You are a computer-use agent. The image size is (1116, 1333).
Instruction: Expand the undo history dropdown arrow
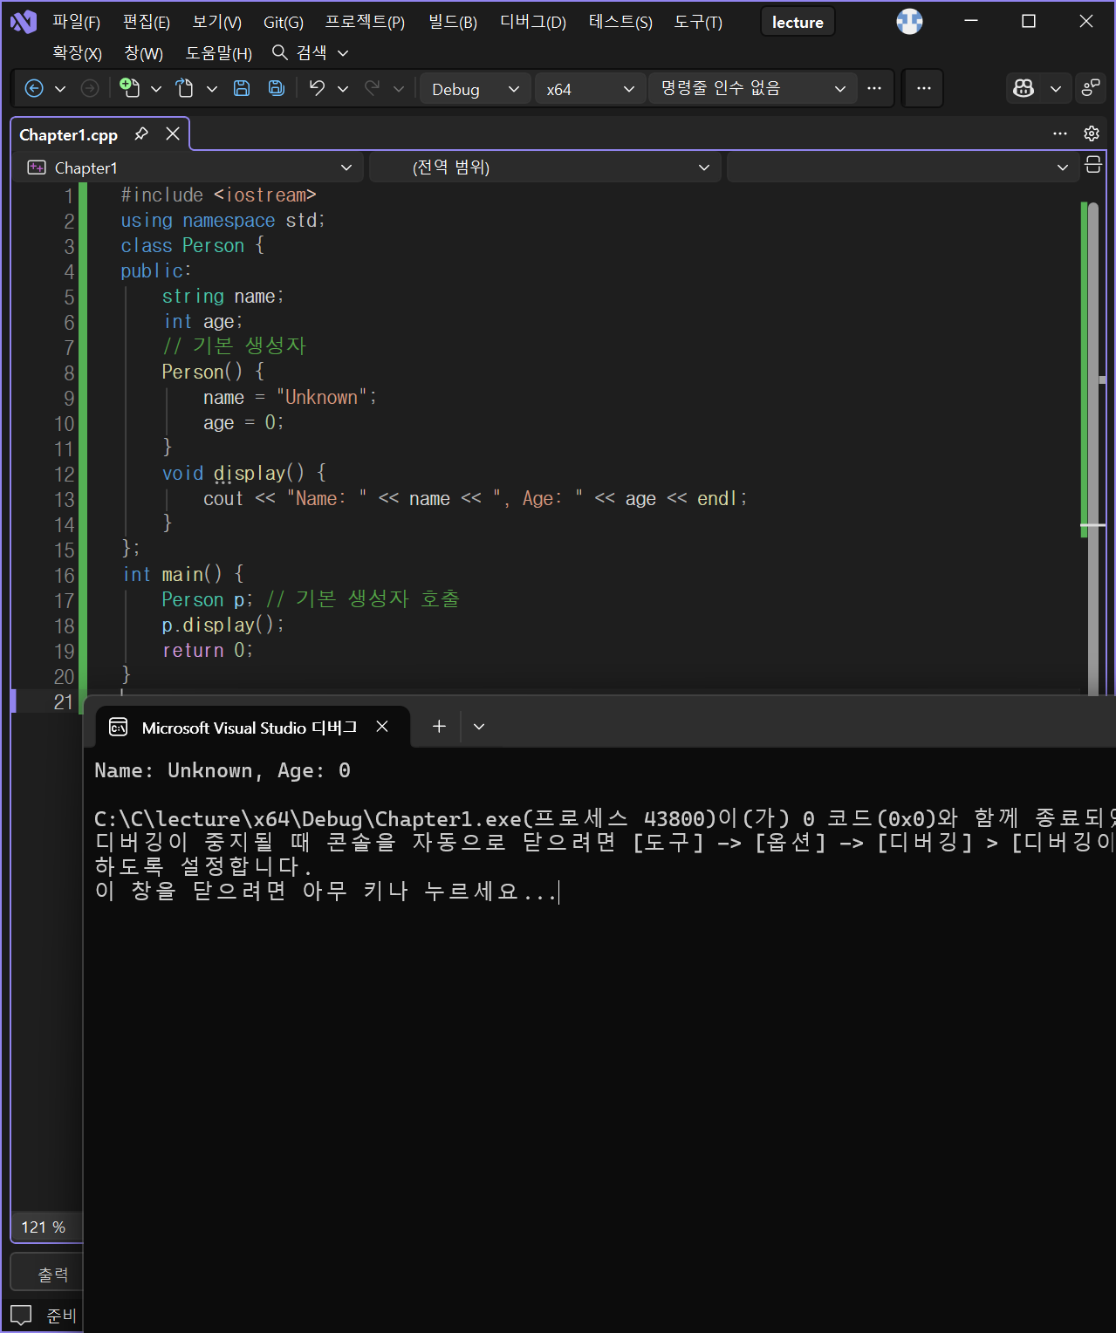click(343, 89)
